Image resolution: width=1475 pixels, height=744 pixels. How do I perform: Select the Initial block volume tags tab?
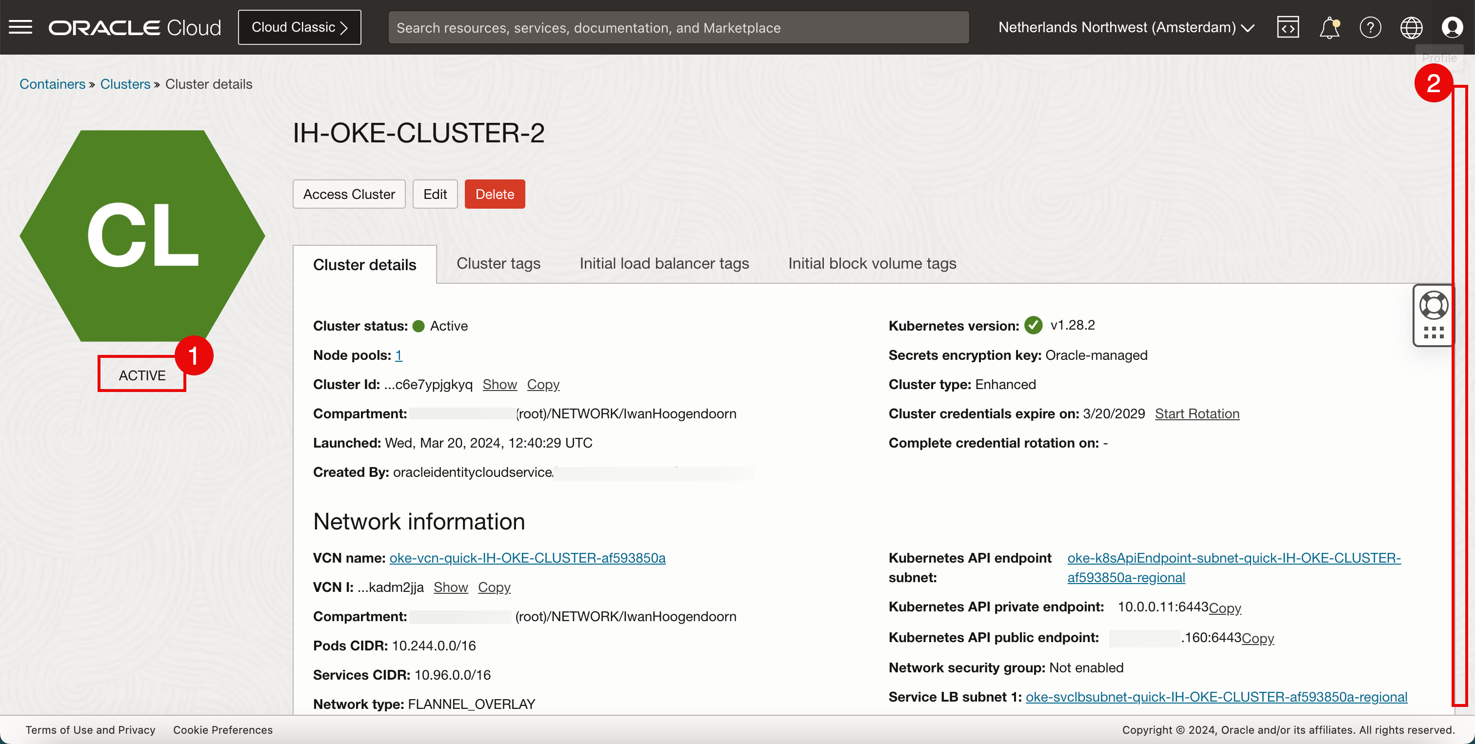point(872,263)
